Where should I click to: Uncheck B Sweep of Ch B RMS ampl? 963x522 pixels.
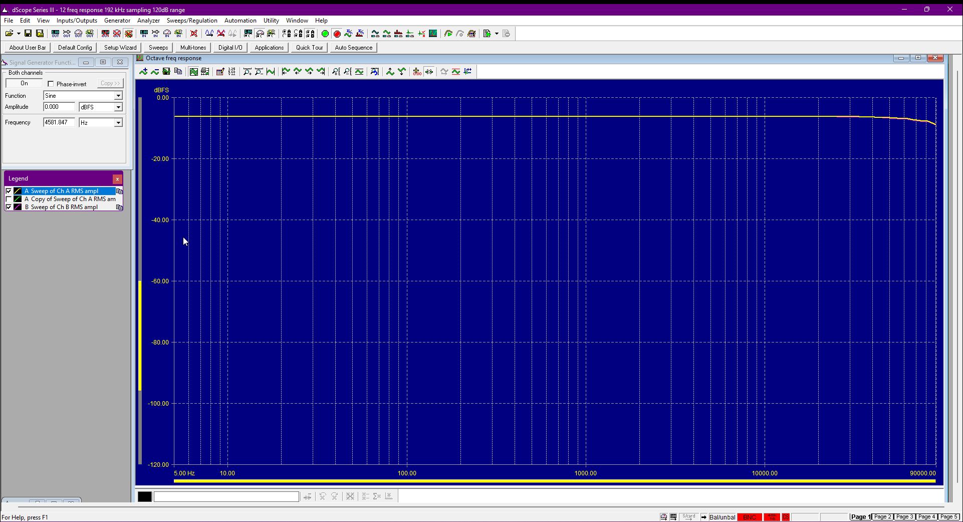click(x=9, y=207)
